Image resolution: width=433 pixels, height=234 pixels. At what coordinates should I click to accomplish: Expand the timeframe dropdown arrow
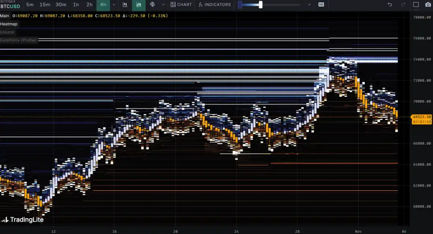114,5
